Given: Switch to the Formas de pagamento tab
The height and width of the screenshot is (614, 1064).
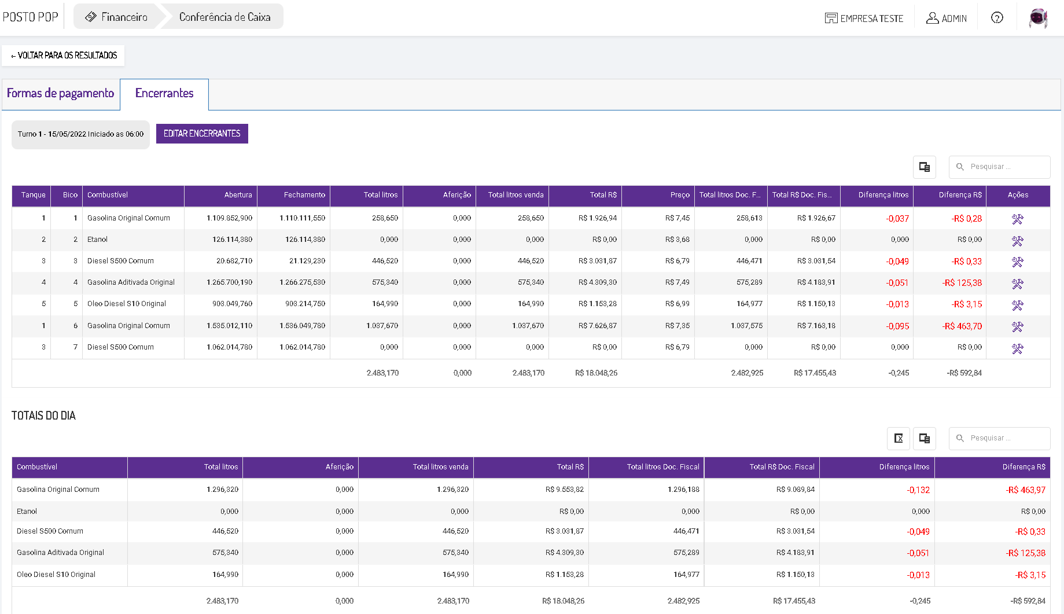Looking at the screenshot, I should (x=61, y=94).
